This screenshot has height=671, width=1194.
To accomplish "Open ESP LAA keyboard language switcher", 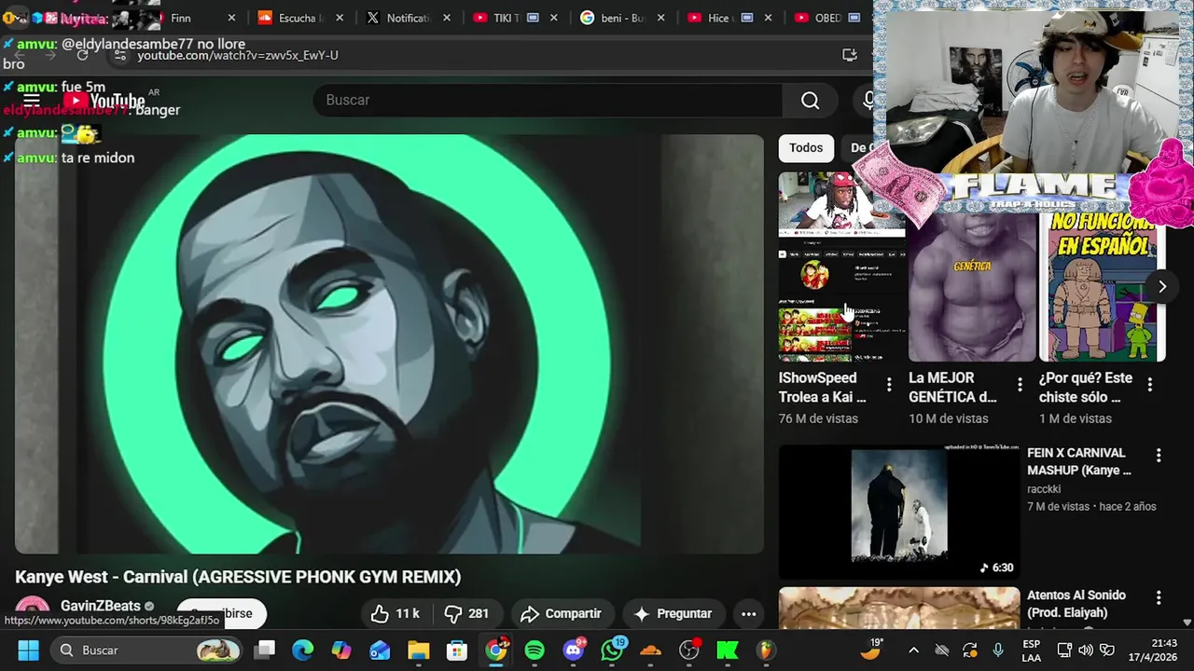I will pos(1031,650).
